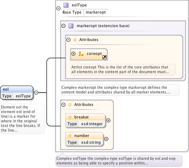Image resolution: width=189 pixels, height=168 pixels.
Task: Open the Element eol annotation note
Action: 22,119
